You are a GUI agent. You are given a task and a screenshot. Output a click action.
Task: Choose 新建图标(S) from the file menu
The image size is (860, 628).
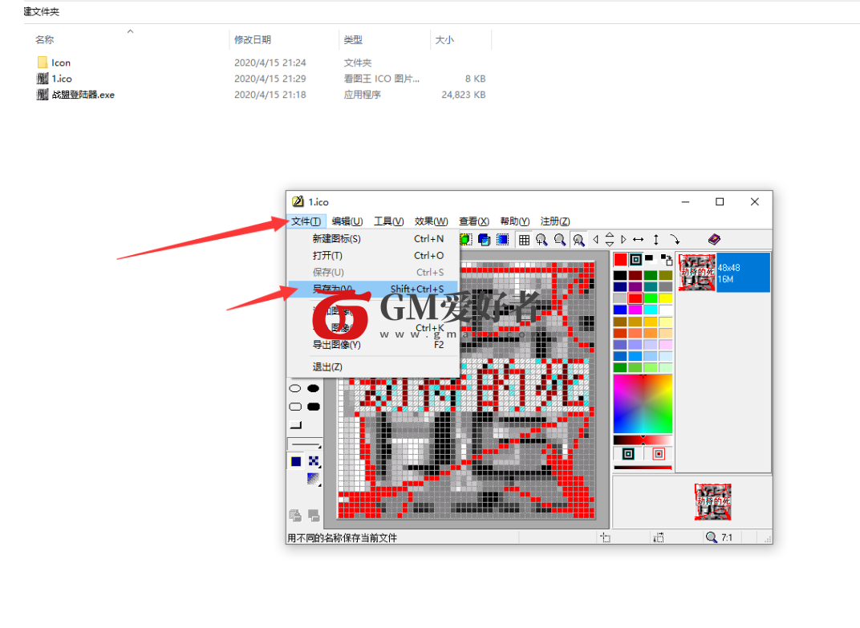[373, 238]
